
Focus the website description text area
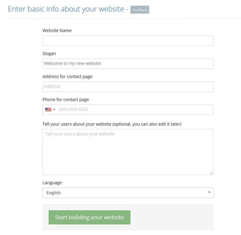[x=128, y=152]
